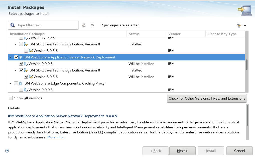
Task: Collapse the checked IBM SDK Java node
Action: point(15,70)
